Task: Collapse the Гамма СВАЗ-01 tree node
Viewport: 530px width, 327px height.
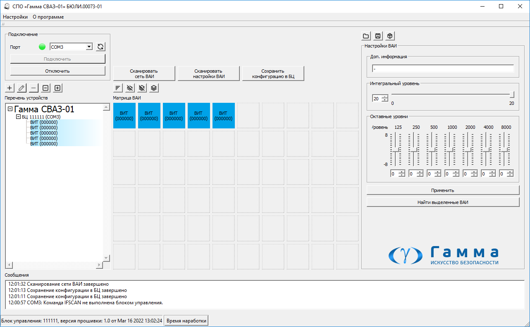Action: point(10,109)
